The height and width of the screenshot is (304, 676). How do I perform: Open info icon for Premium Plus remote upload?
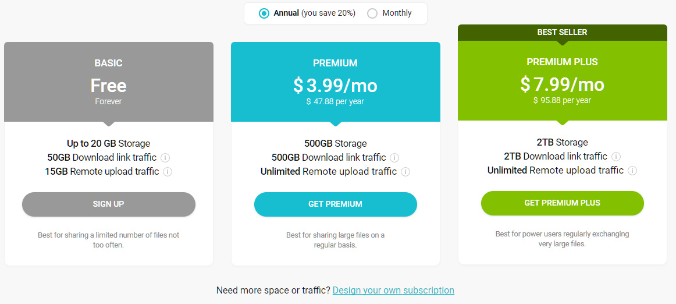[632, 171]
